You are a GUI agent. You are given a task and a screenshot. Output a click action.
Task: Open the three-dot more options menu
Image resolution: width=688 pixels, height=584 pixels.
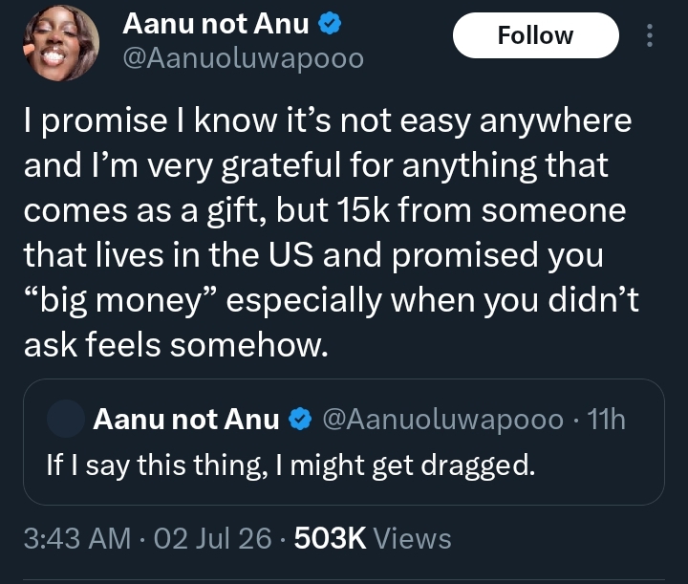[x=650, y=35]
